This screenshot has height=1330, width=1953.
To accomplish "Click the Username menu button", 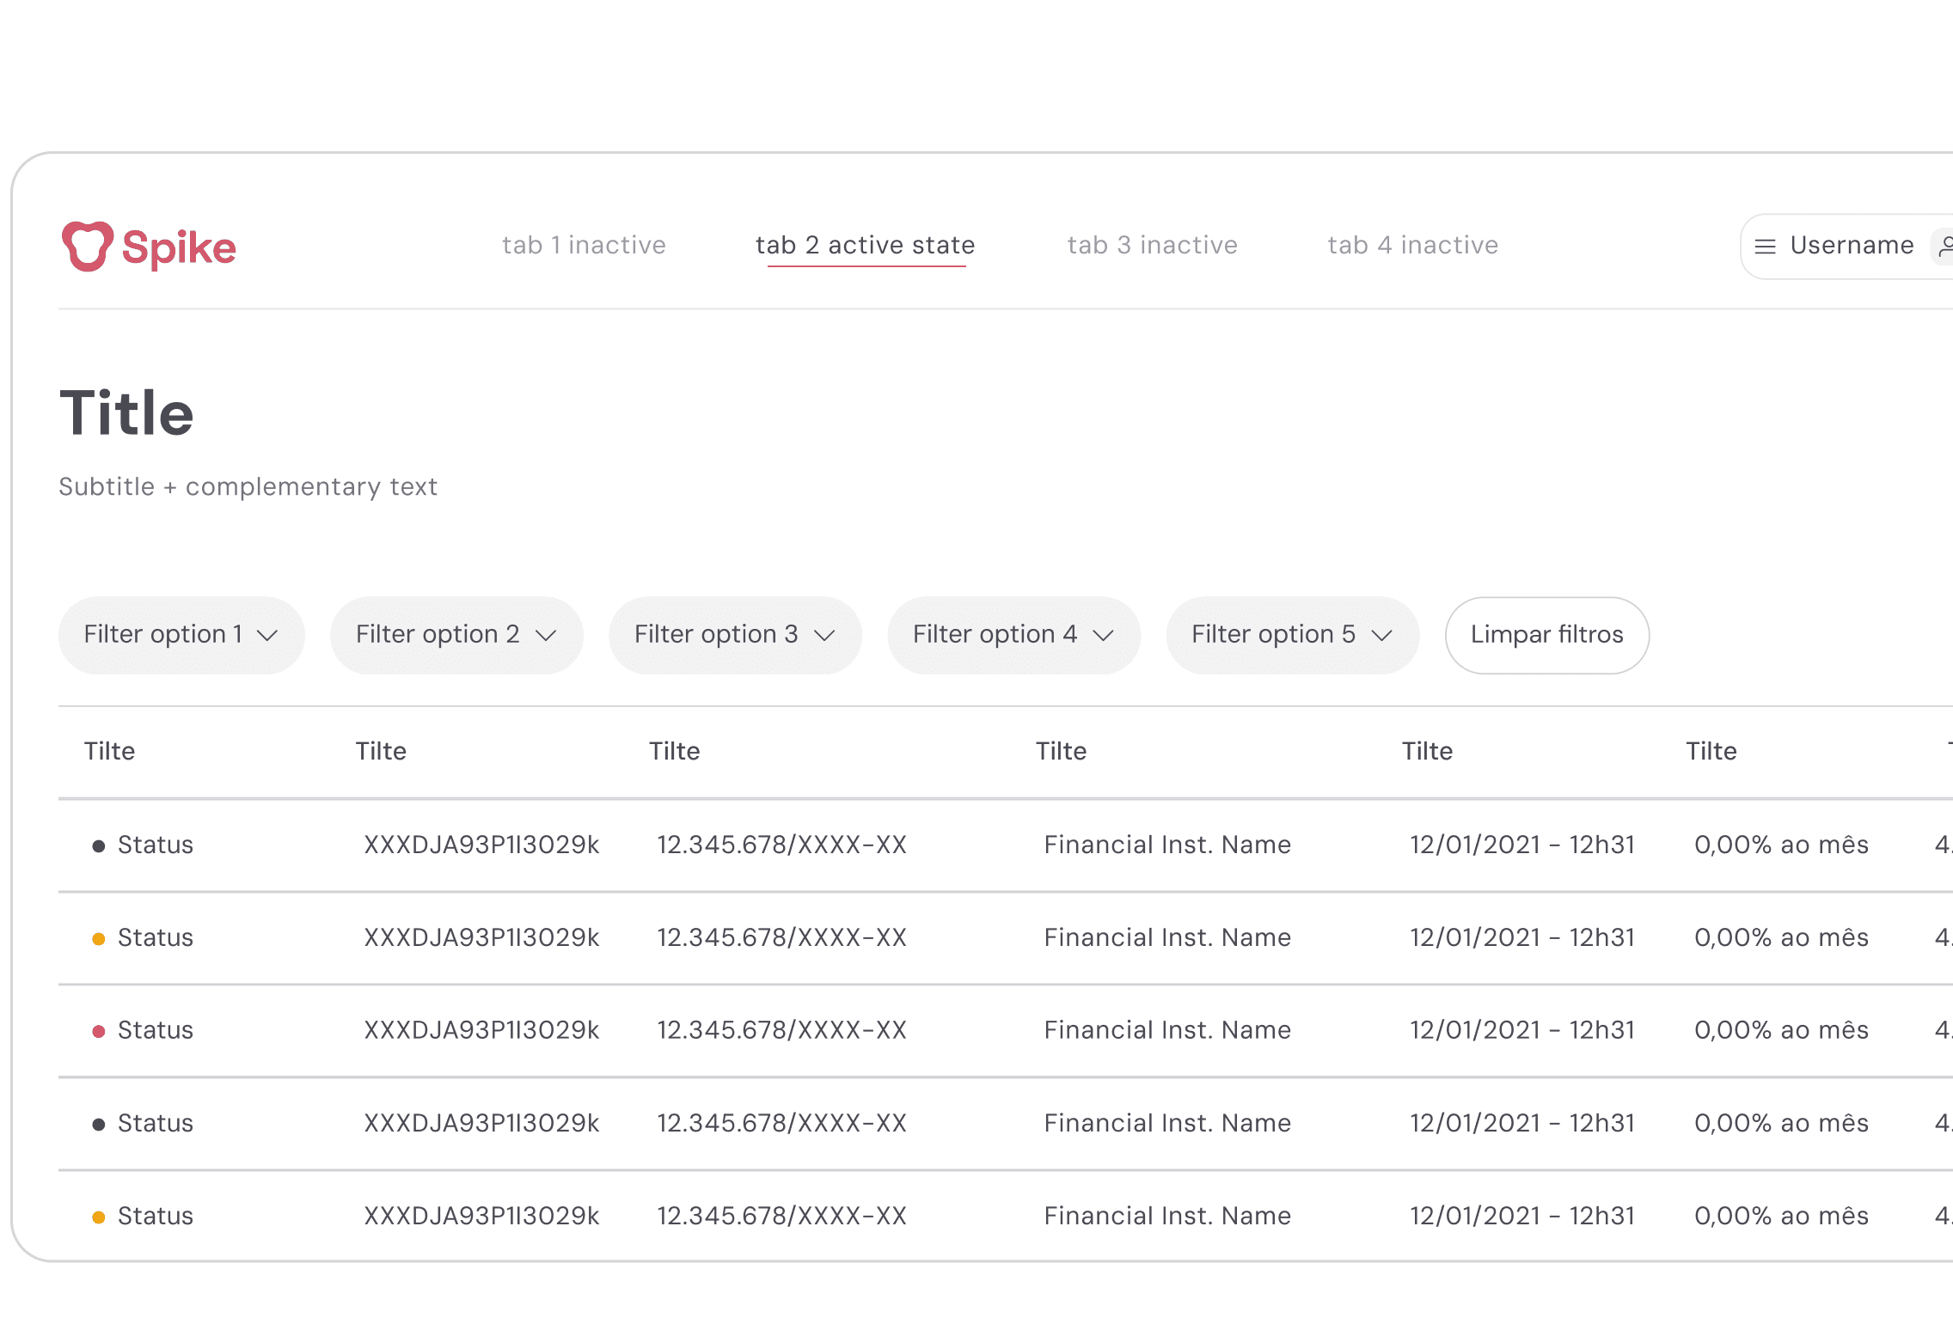I will (1851, 246).
